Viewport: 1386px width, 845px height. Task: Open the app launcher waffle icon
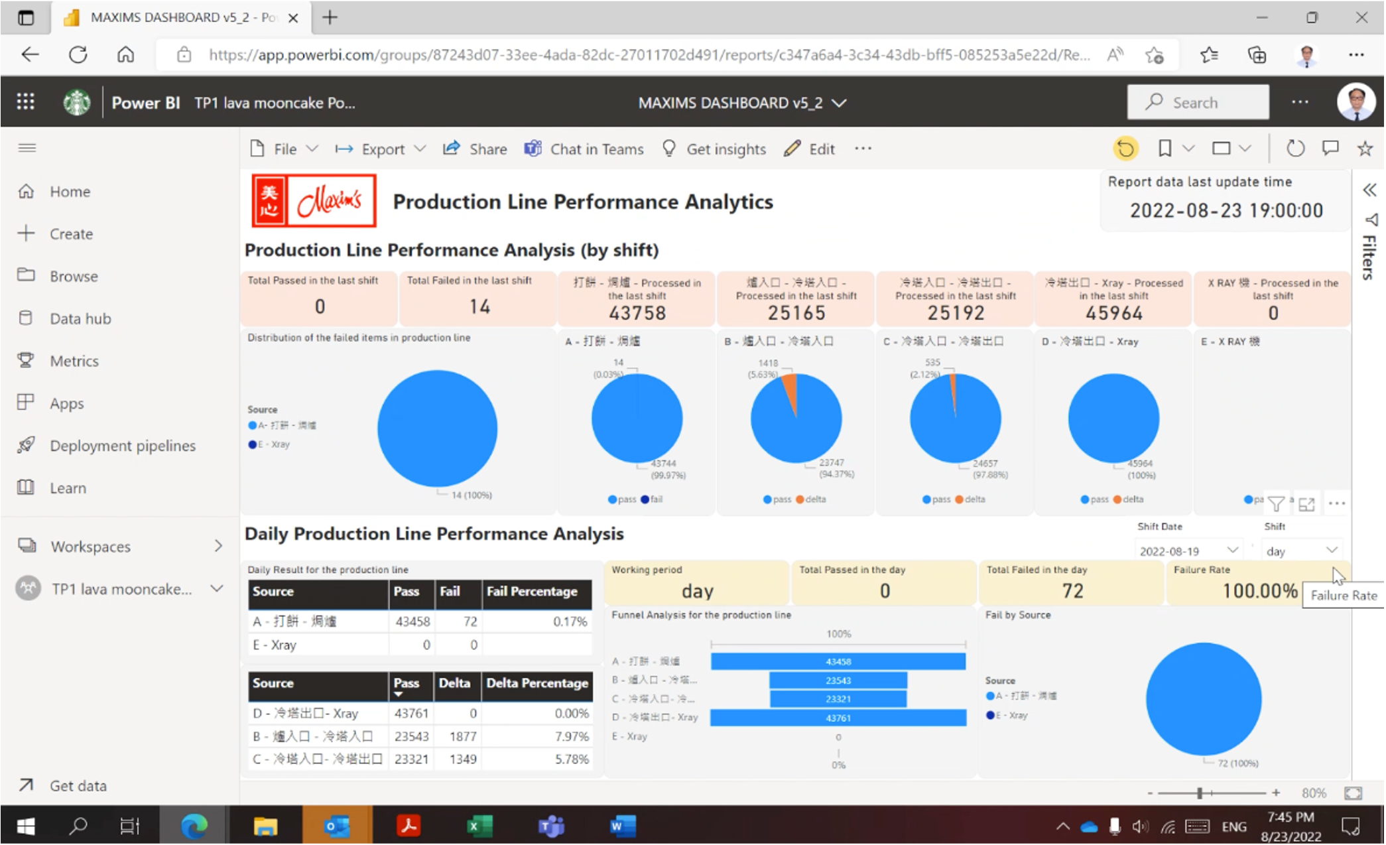[25, 102]
